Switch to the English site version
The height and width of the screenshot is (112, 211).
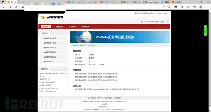coord(165,13)
